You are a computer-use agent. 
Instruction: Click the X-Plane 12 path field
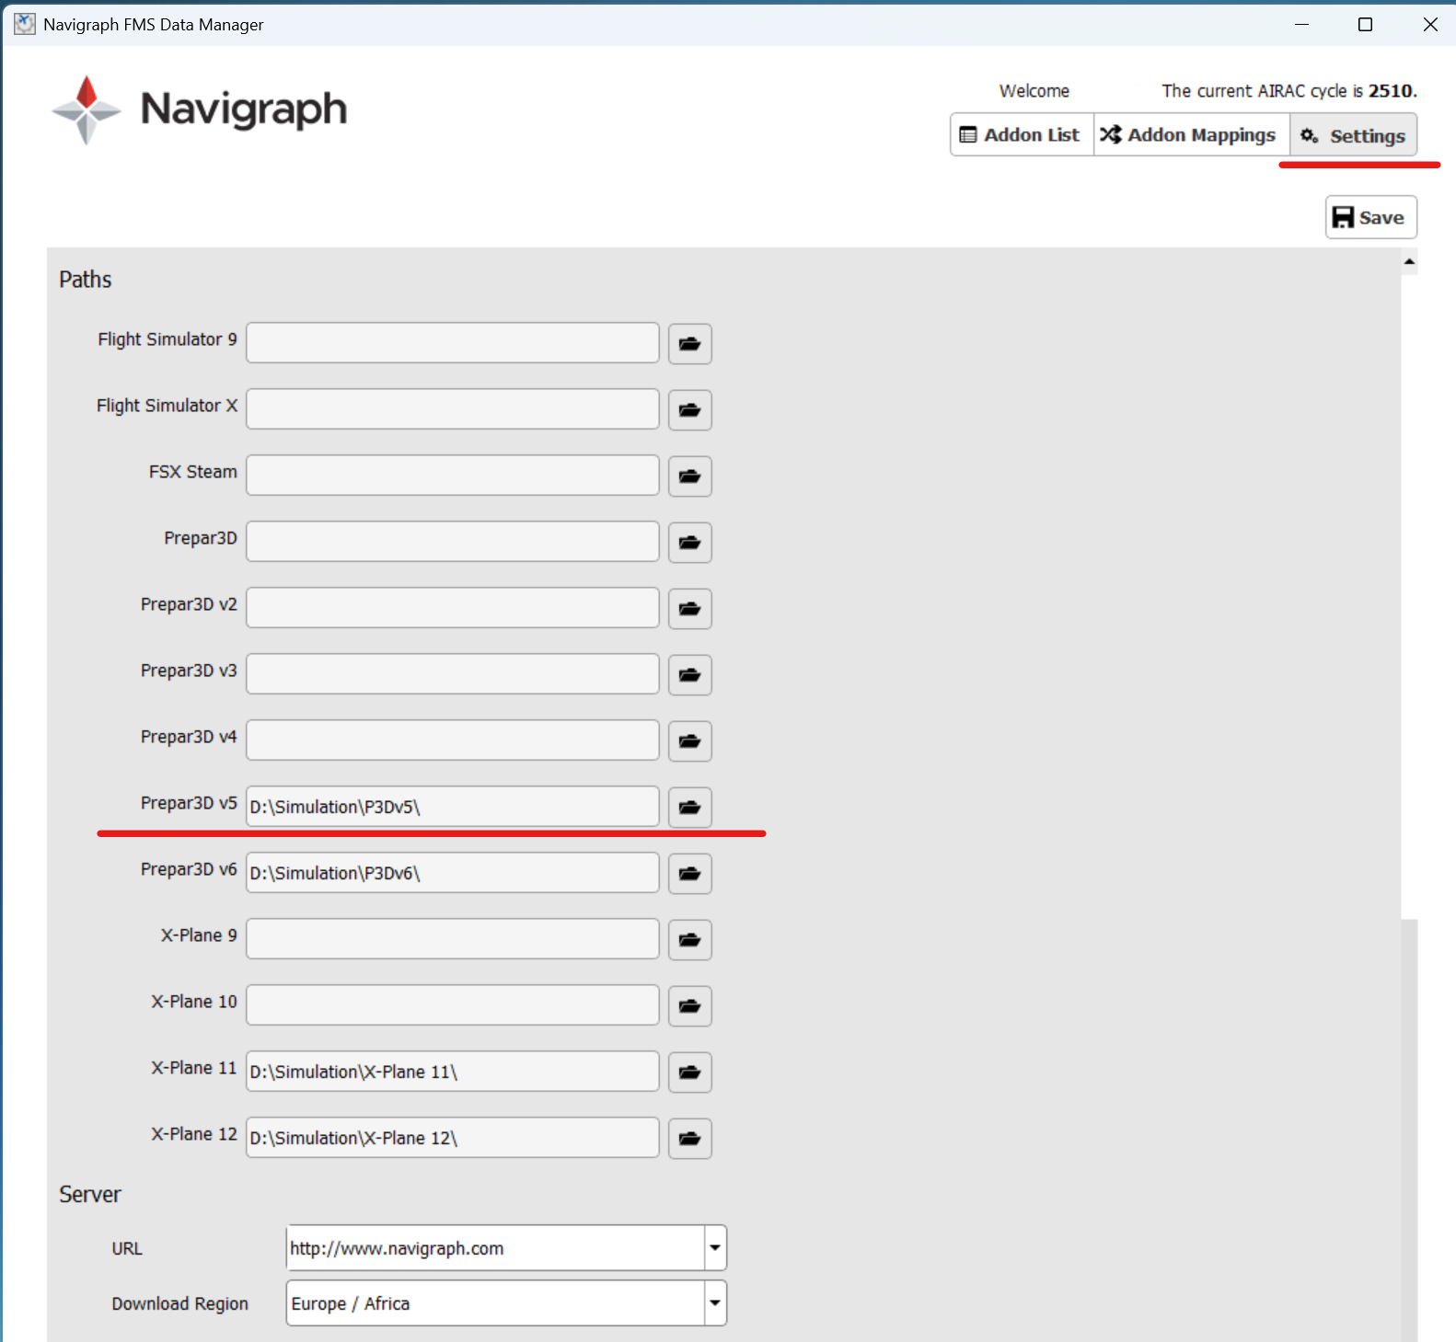(453, 1138)
